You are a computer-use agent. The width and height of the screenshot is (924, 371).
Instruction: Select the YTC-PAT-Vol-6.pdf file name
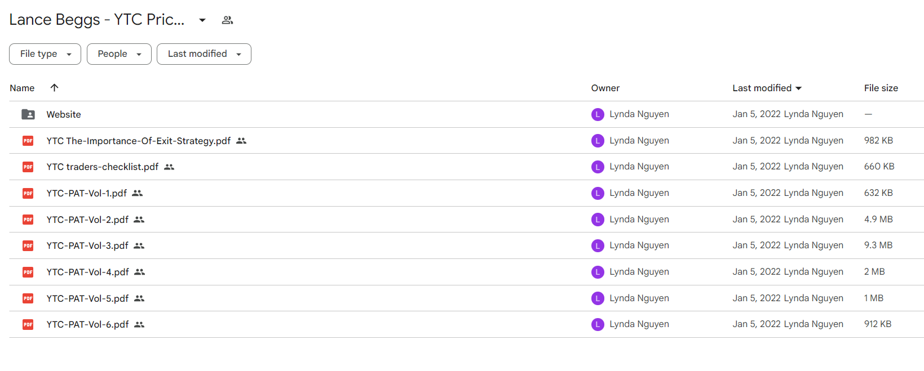87,324
